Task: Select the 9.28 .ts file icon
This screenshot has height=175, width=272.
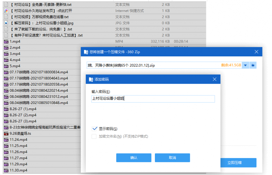Action: coord(6,134)
